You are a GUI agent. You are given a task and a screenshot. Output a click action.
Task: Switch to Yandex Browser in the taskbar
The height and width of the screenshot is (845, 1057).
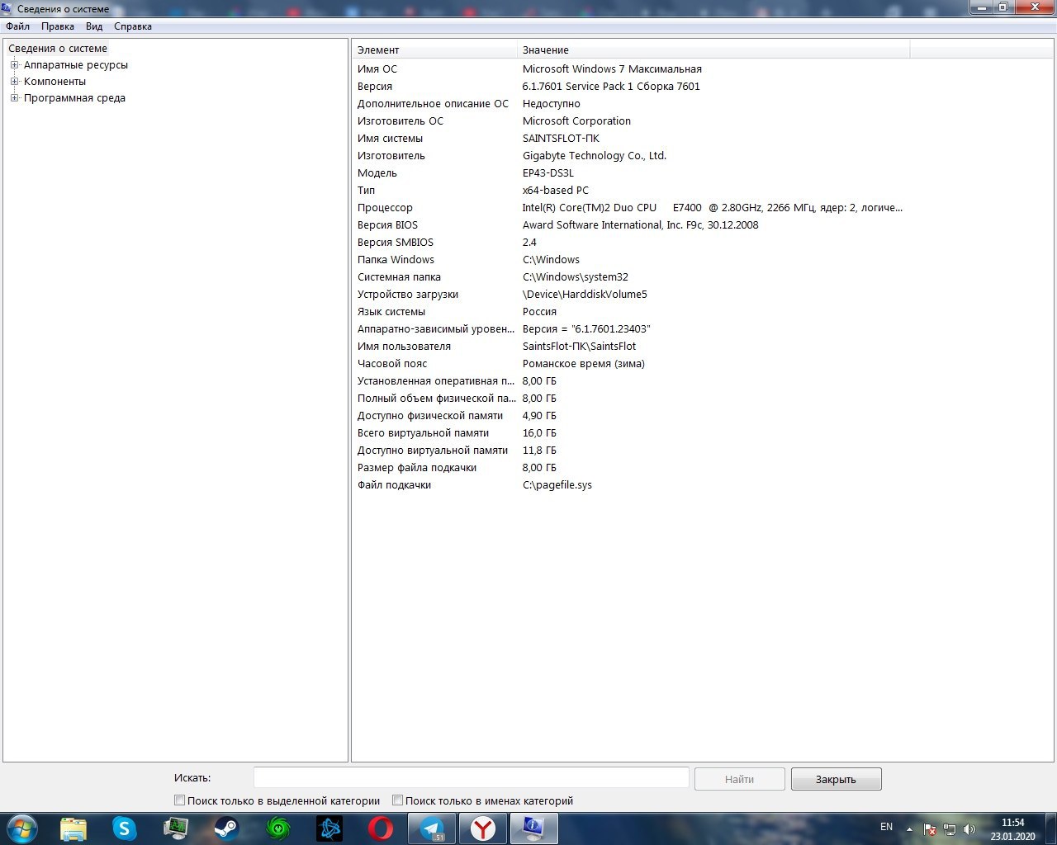pos(483,828)
